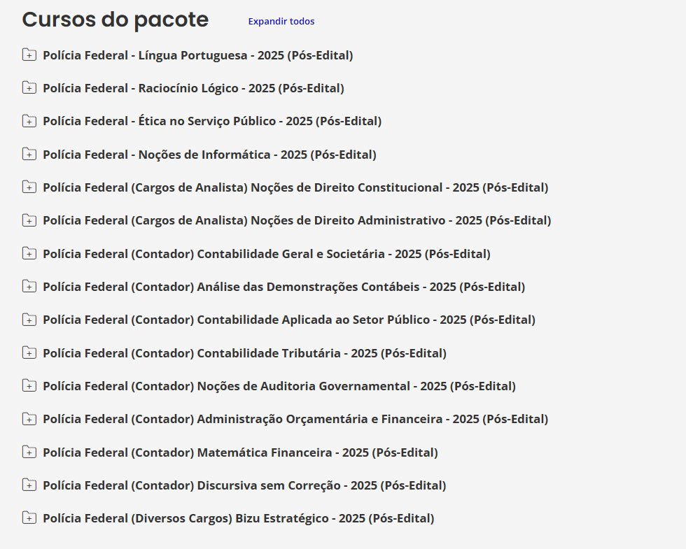Select Bizu Estratégico (Diversos Cargos) course title
This screenshot has width=686, height=549.
[238, 518]
